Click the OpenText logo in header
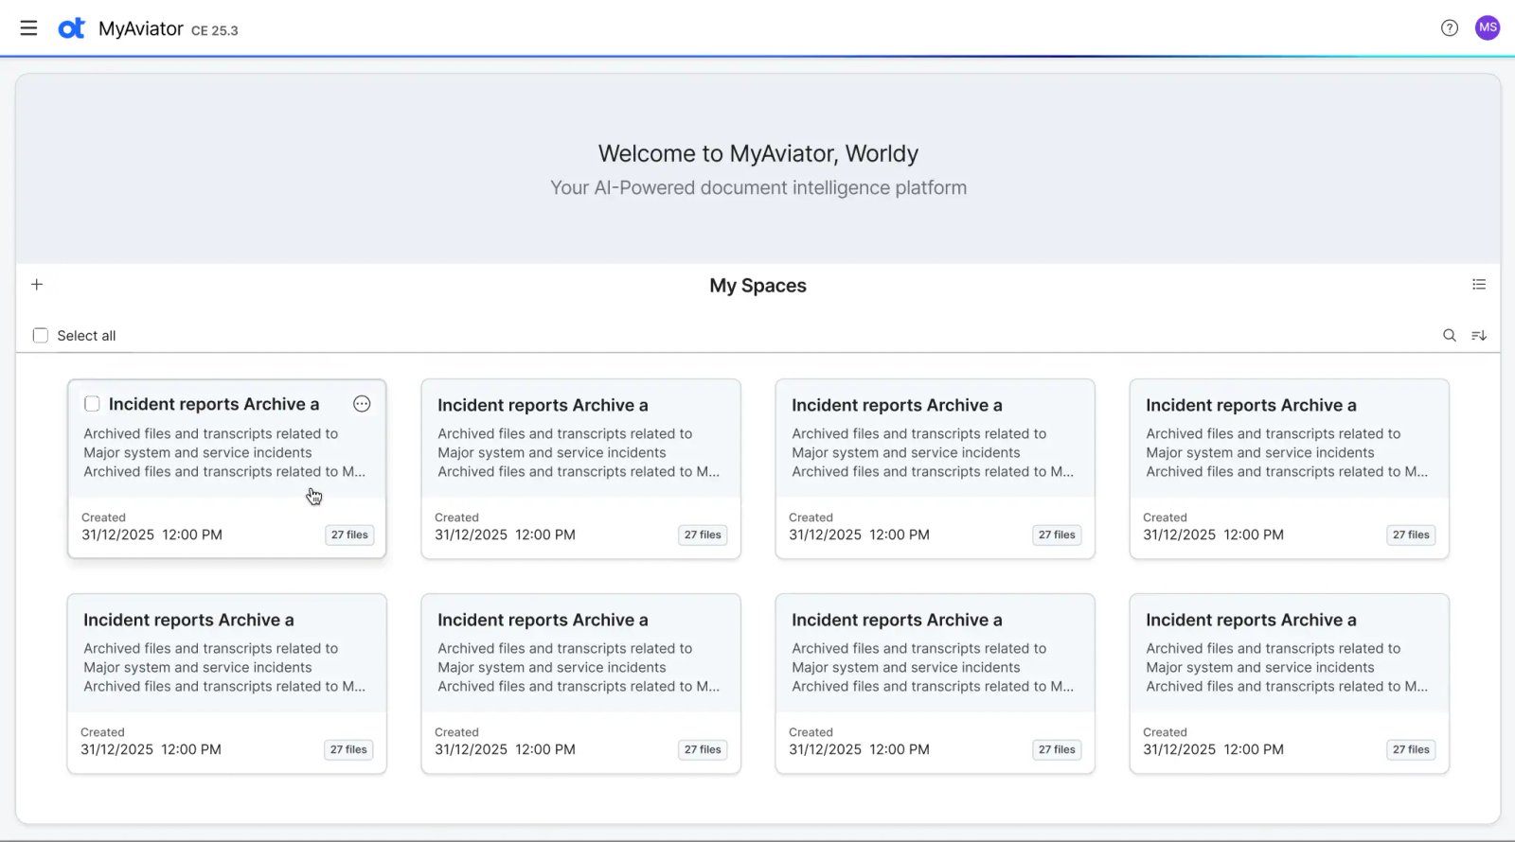 71,28
